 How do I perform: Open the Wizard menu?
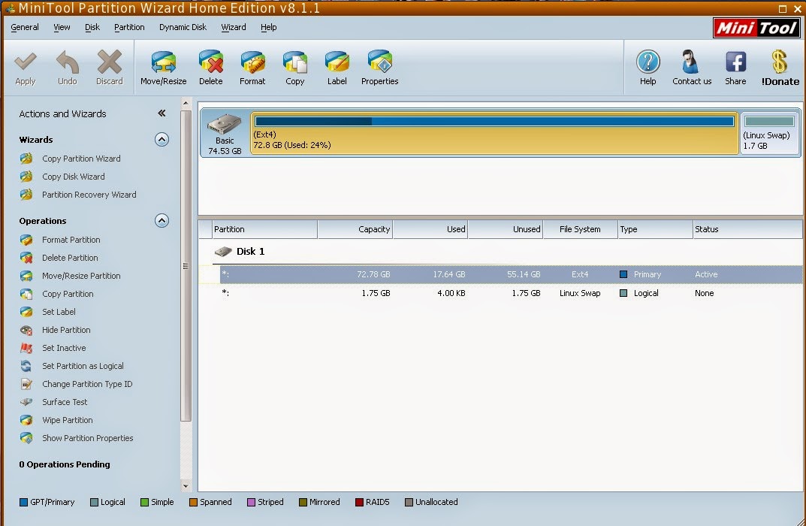click(x=234, y=27)
